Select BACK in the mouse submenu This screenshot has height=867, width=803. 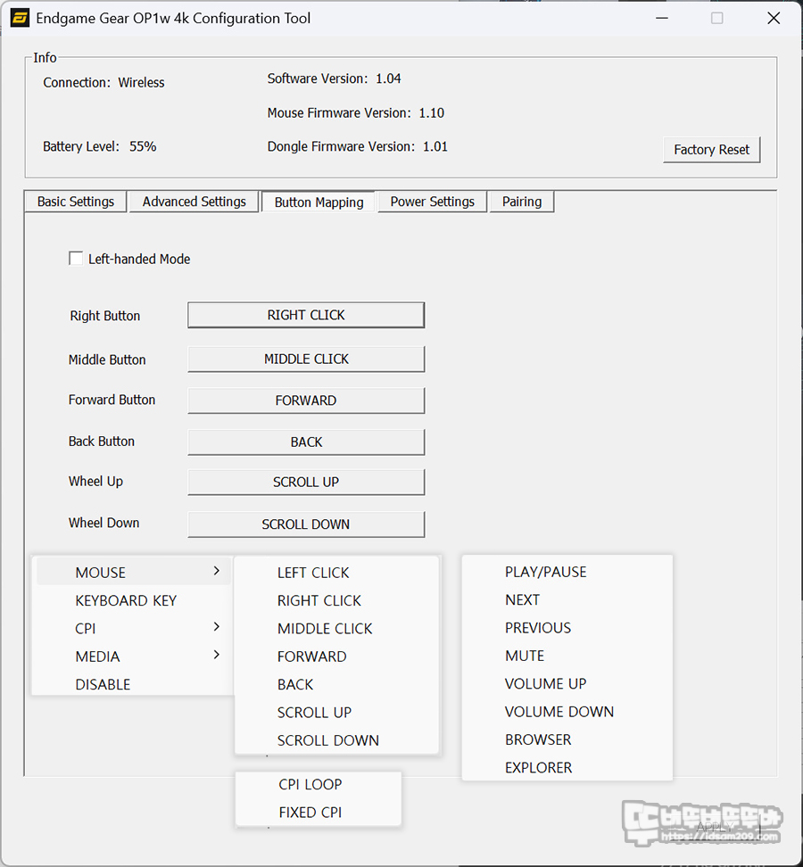[336, 684]
